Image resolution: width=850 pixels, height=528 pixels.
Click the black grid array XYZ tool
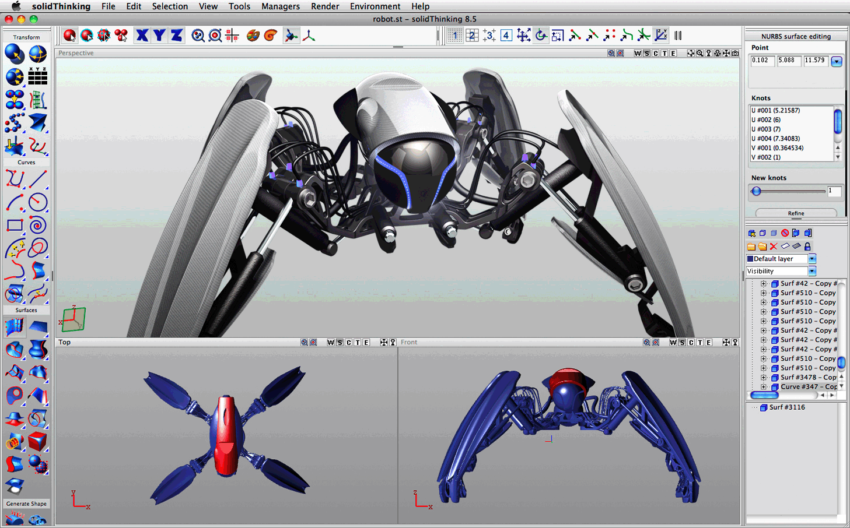coord(38,76)
